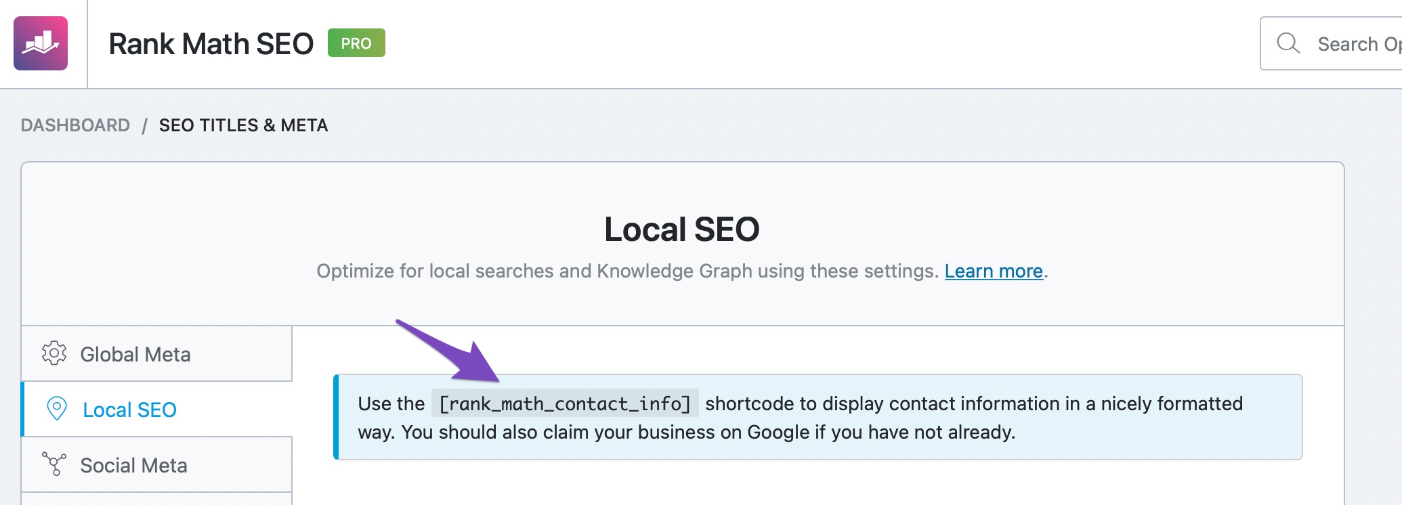Click the Rank Math SEO title text
The image size is (1402, 505).
pos(211,44)
